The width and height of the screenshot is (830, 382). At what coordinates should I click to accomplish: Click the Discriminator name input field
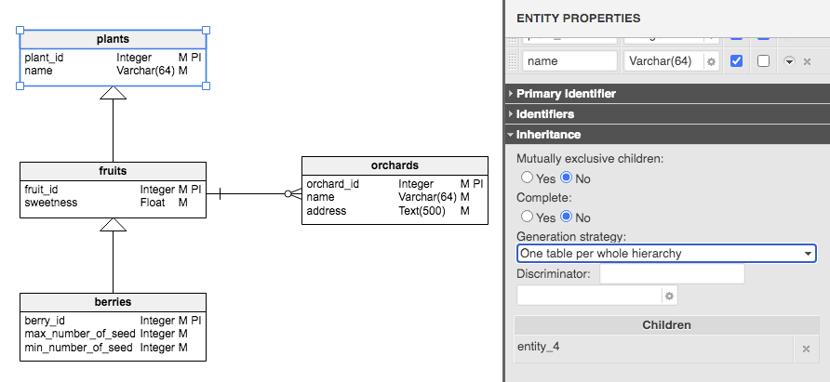pyautogui.click(x=672, y=274)
